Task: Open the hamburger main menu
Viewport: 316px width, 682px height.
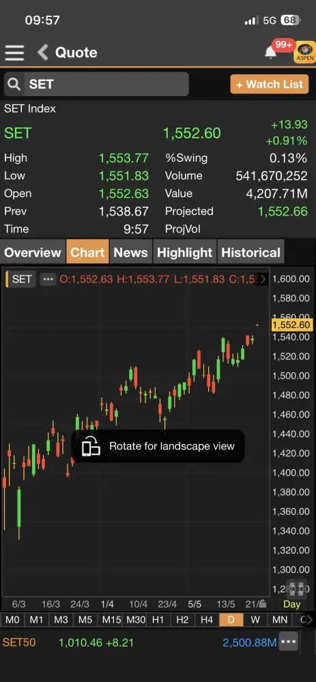Action: pyautogui.click(x=14, y=53)
